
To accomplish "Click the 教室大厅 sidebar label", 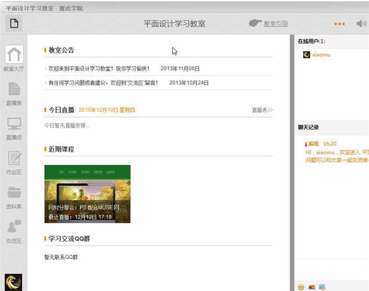I will [x=14, y=69].
